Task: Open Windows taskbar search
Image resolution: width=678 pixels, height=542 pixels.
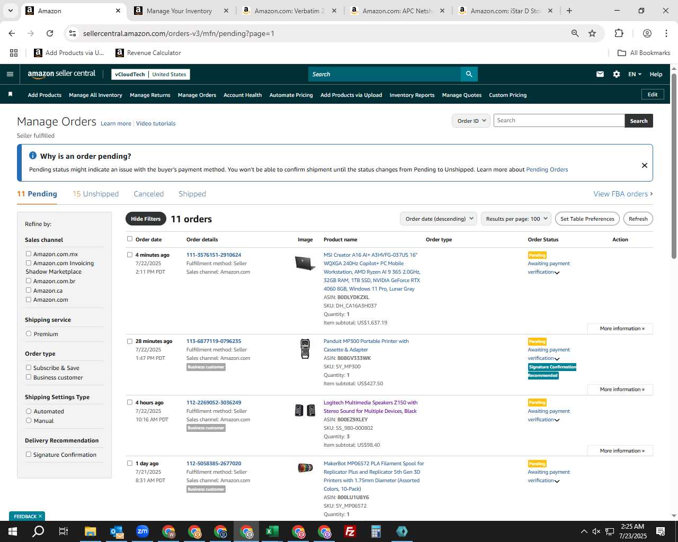Action: [x=38, y=531]
